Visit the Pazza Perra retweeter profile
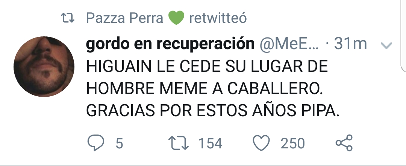 [124, 18]
